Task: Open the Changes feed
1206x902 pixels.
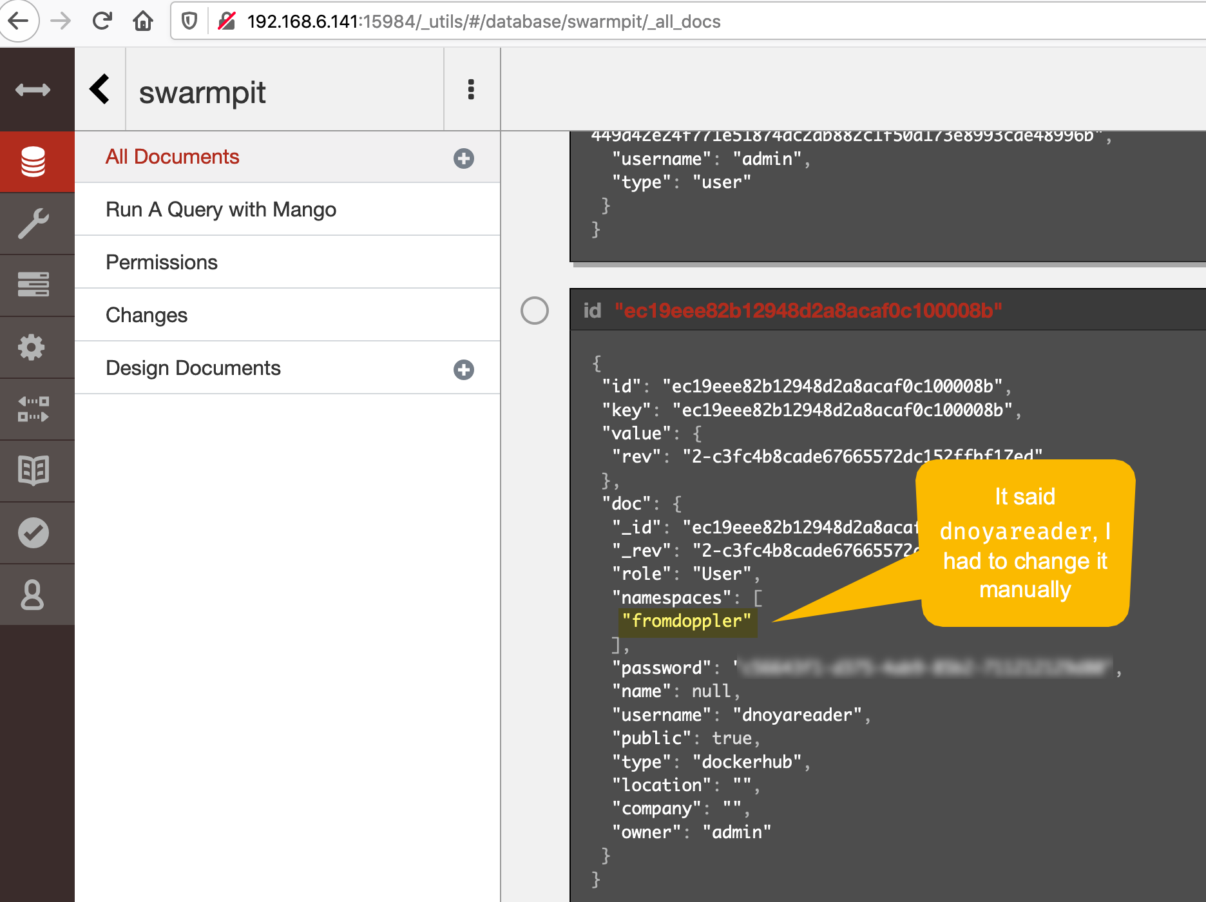Action: coord(147,315)
